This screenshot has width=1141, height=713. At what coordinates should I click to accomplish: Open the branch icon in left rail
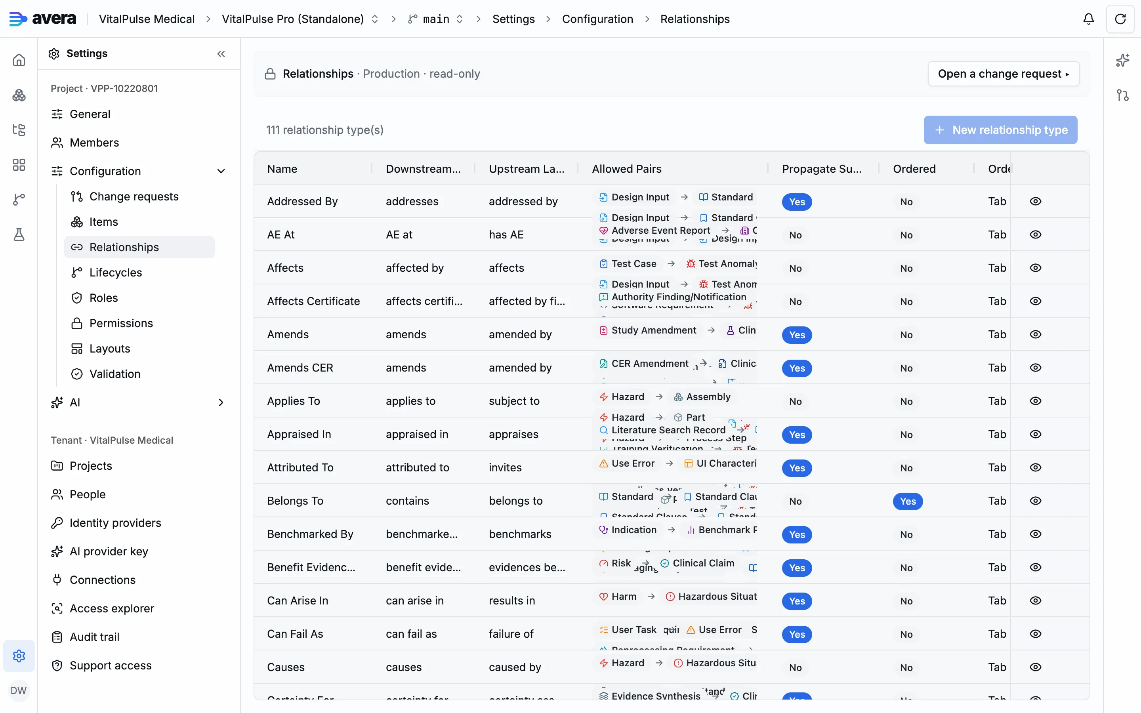[x=19, y=200]
